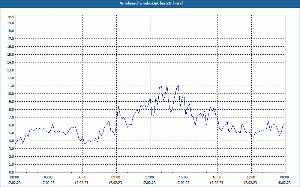Image resolution: width=300 pixels, height=187 pixels.
Task: Click the 17.02.23 date under 12:00
Action: click(x=149, y=183)
